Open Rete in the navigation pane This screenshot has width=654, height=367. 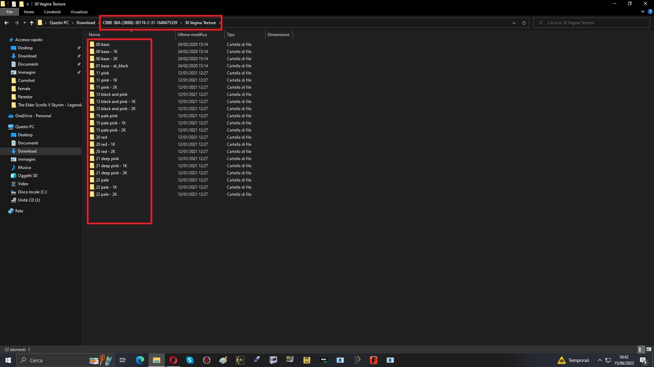19,211
